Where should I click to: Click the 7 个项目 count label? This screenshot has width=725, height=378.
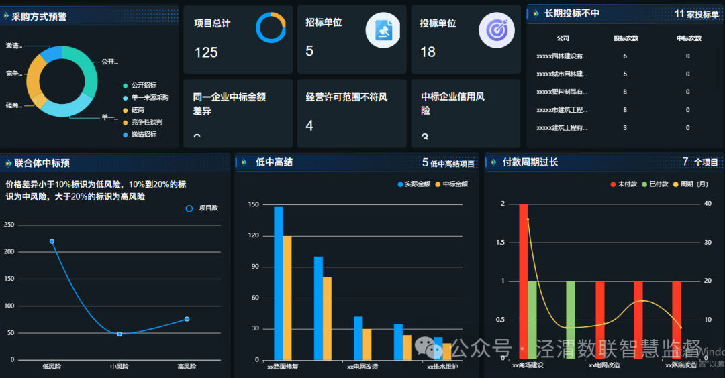(x=700, y=162)
